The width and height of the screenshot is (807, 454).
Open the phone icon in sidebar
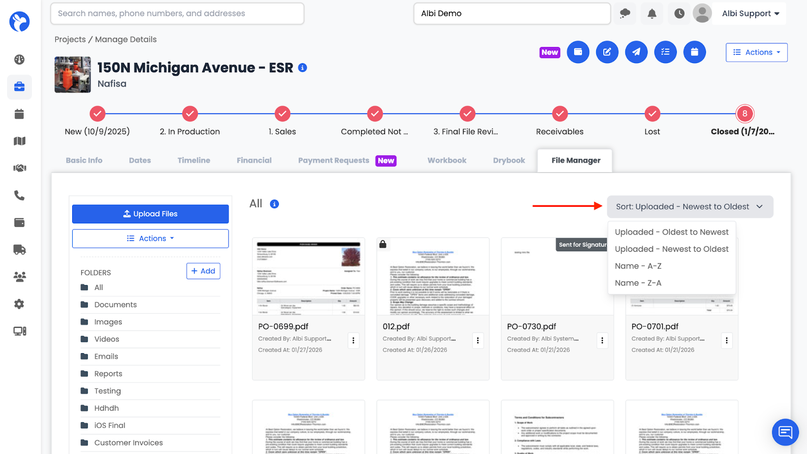tap(19, 195)
